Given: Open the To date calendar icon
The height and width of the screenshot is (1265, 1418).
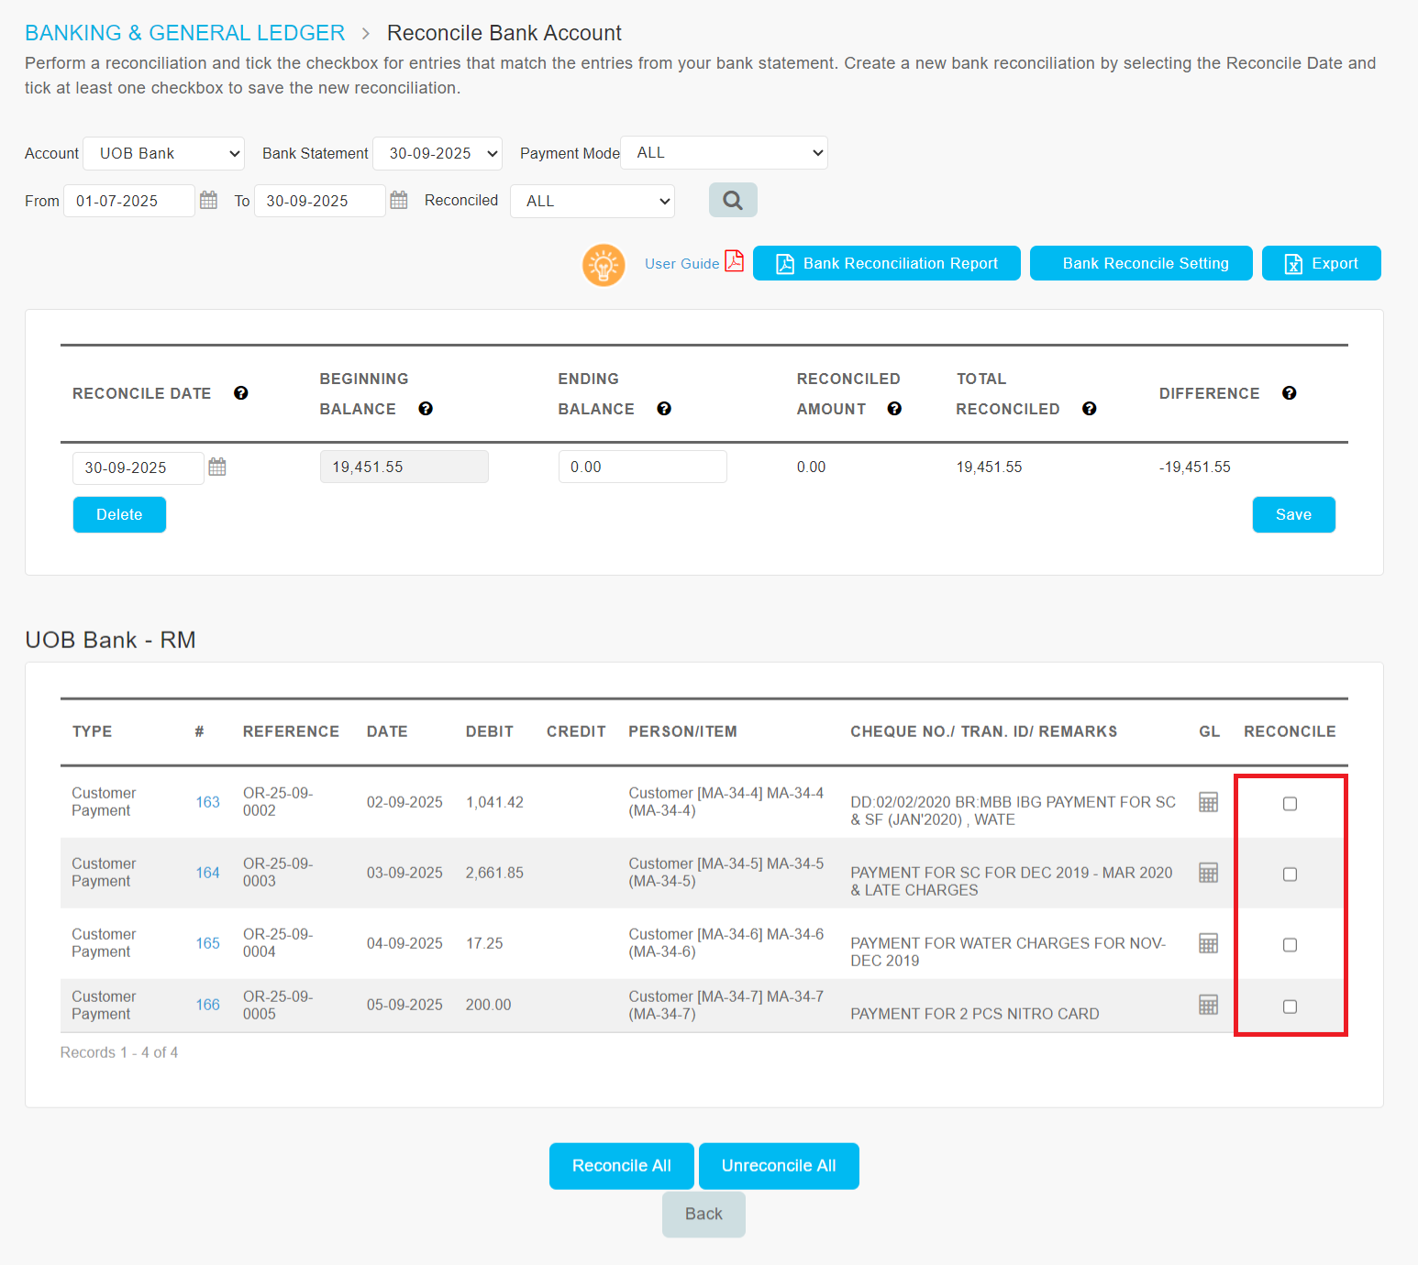Looking at the screenshot, I should pyautogui.click(x=398, y=200).
